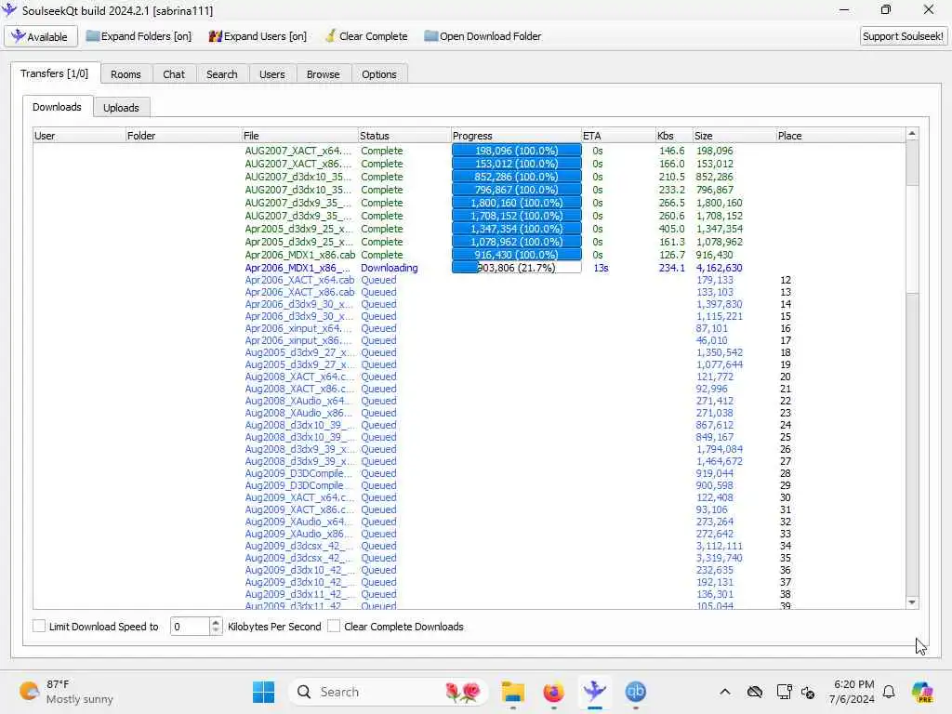Click Clear Complete in toolbar
The width and height of the screenshot is (952, 714).
366,36
